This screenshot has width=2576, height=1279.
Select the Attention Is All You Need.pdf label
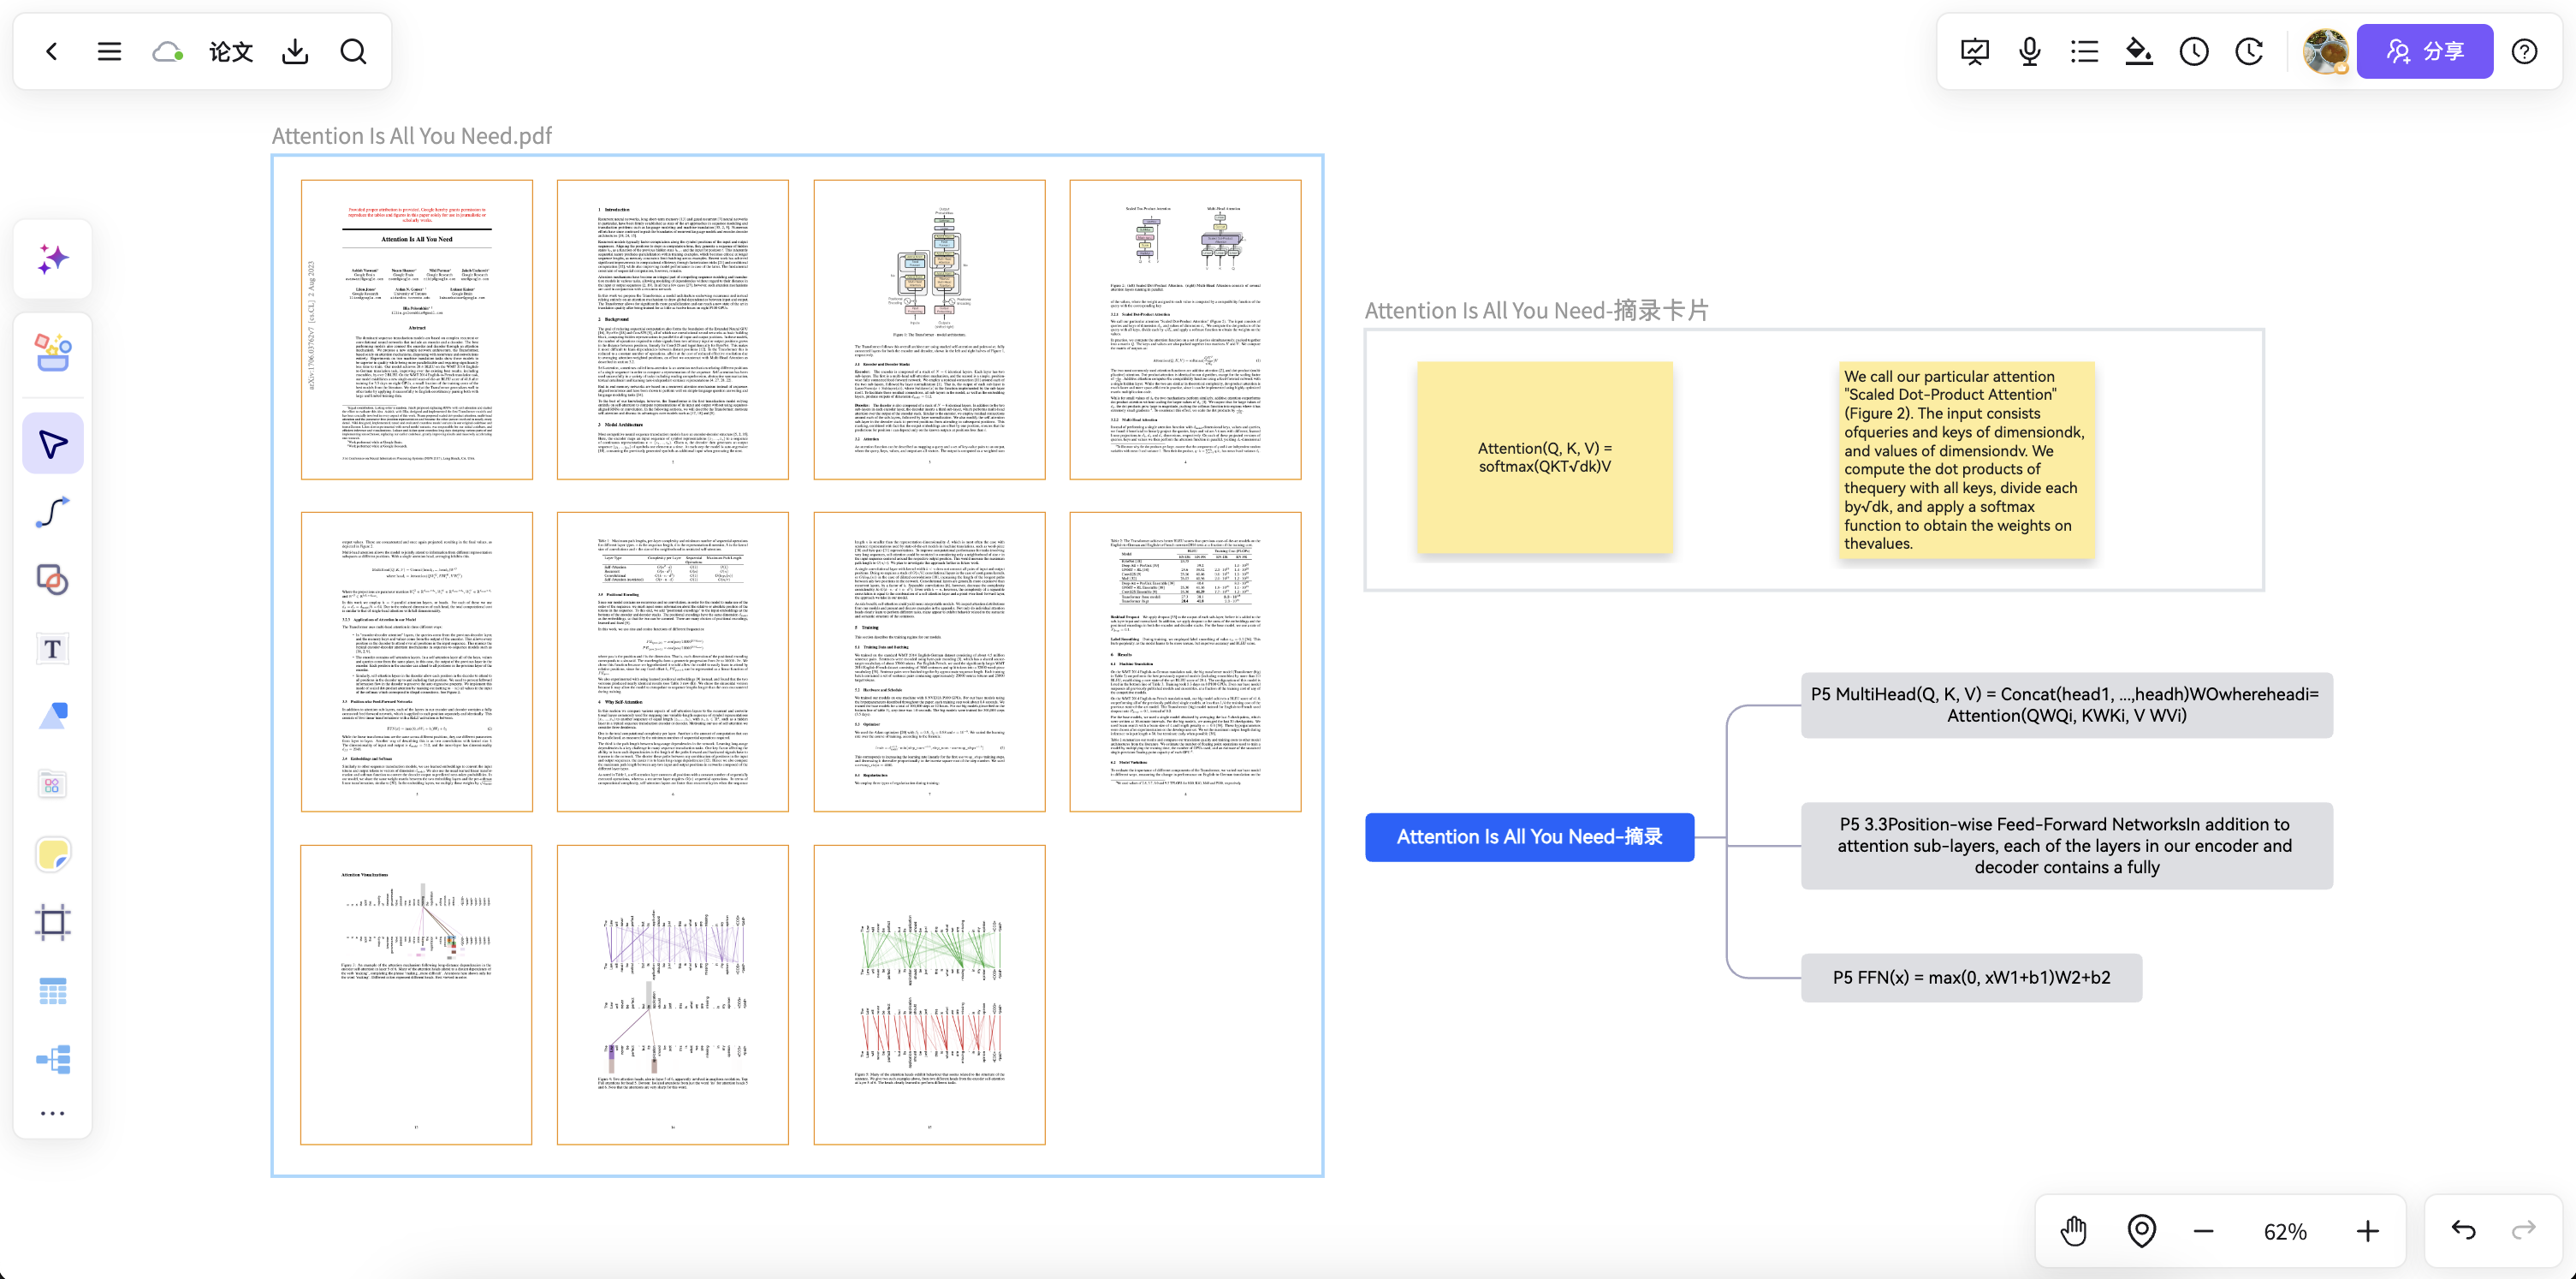tap(411, 136)
